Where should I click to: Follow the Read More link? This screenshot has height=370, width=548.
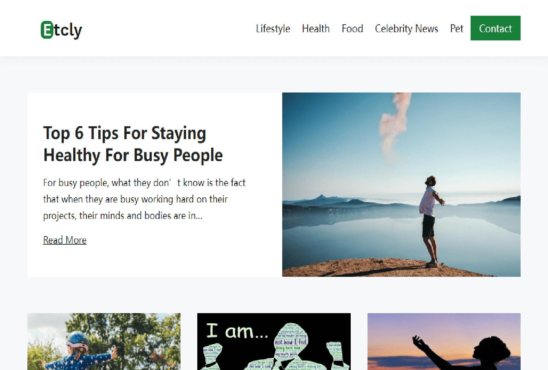pos(65,240)
